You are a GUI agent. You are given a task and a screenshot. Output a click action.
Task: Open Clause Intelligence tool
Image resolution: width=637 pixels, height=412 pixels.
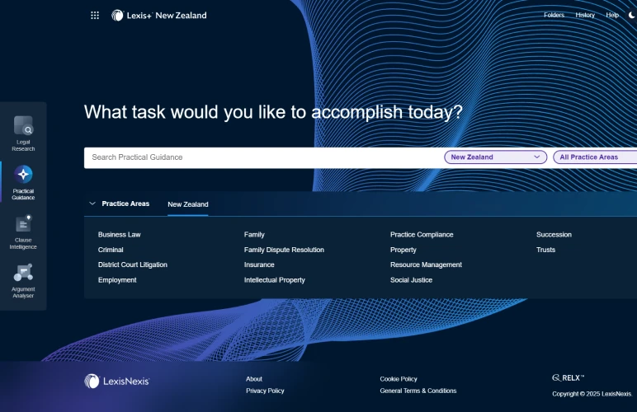tap(23, 232)
